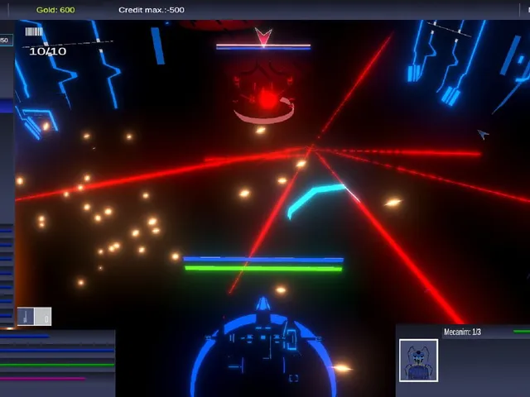Click the player's green health bar
The height and width of the screenshot is (397, 530).
[x=263, y=269]
